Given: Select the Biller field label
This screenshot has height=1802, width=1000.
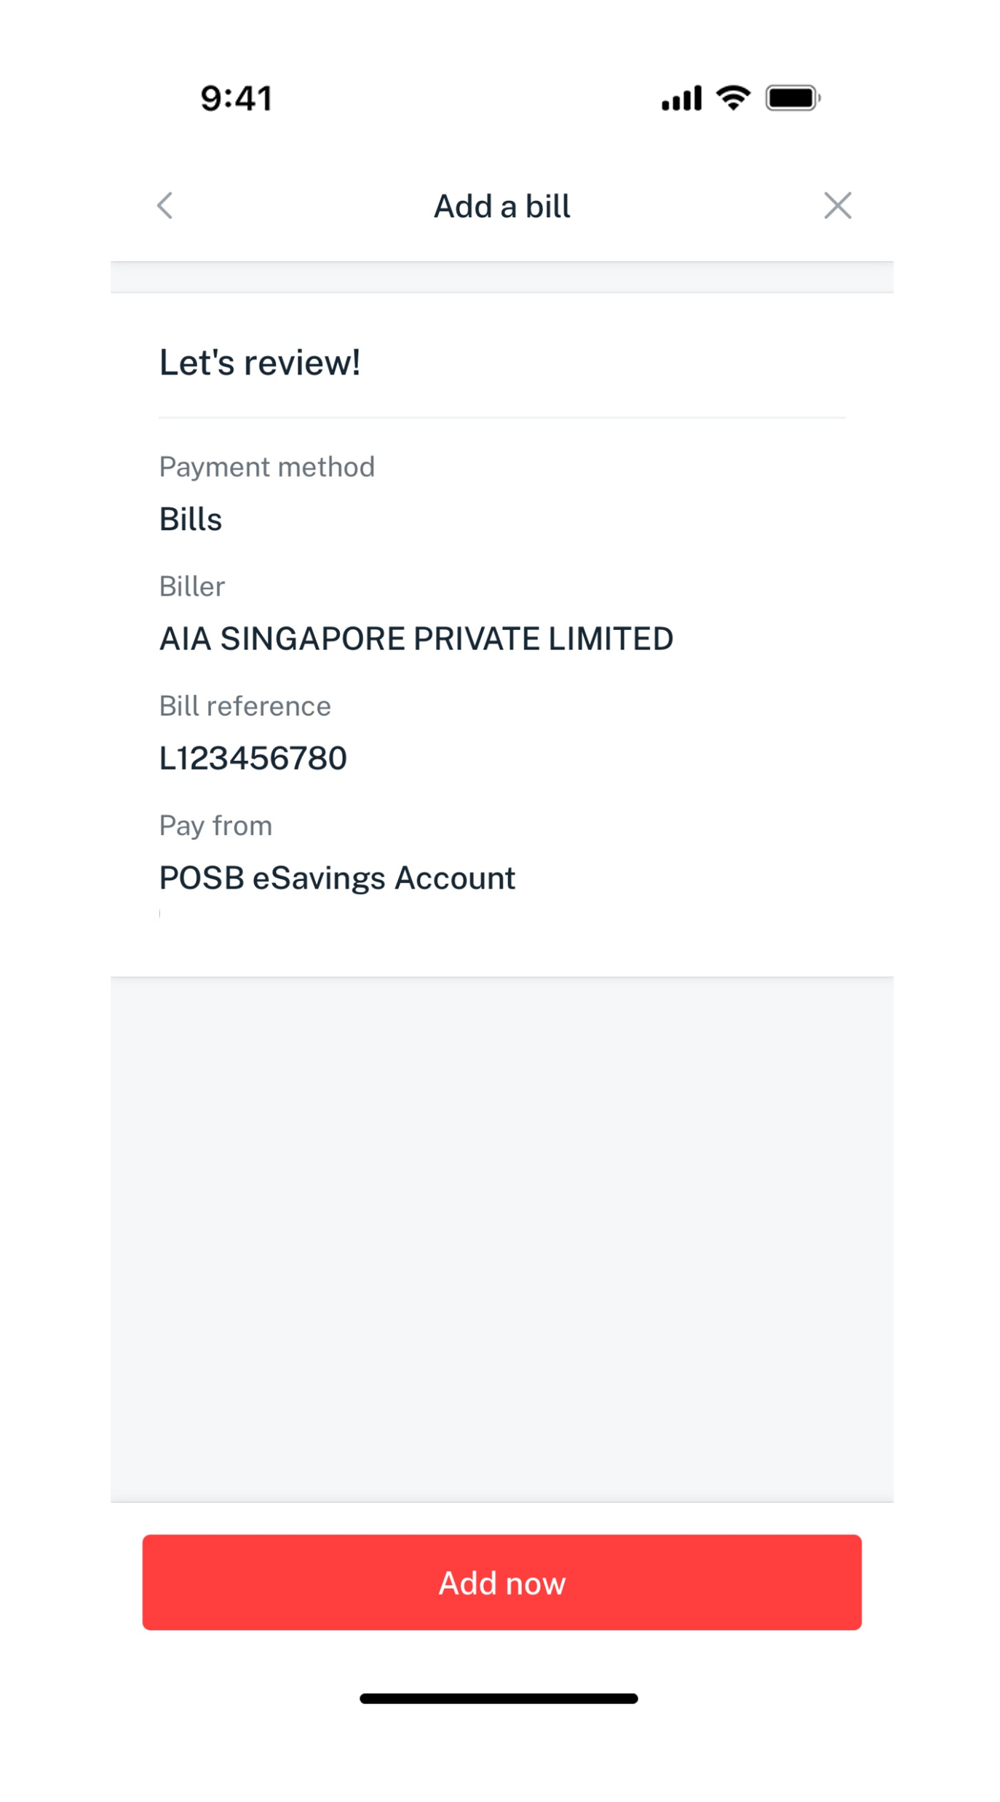Looking at the screenshot, I should click(x=192, y=586).
